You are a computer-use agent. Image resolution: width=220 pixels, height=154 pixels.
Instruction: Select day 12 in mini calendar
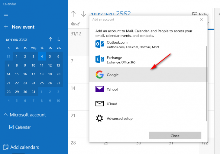coord(50,65)
